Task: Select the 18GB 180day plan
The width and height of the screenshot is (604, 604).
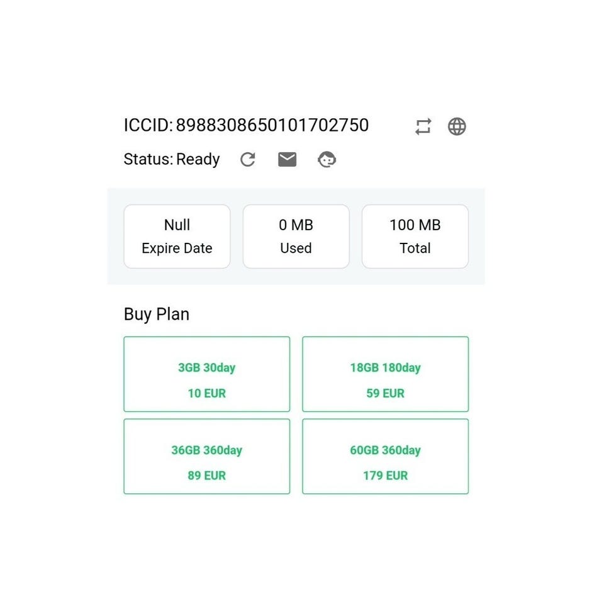Action: tap(386, 374)
